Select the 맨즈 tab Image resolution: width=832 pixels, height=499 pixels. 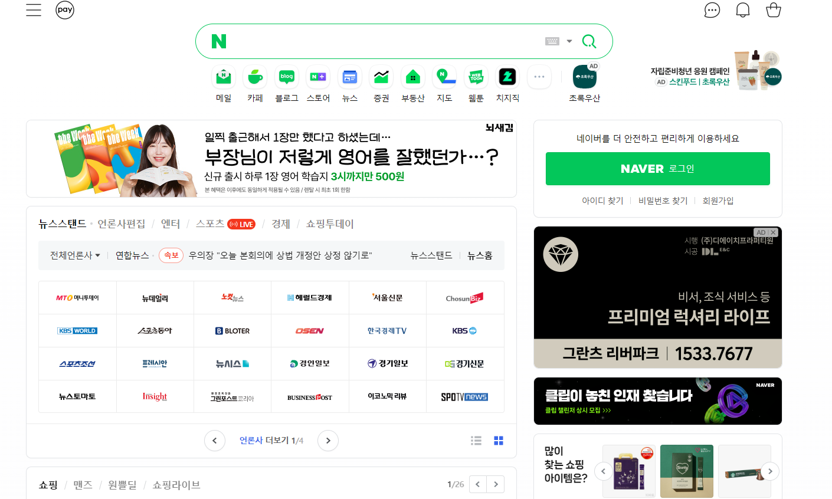pos(83,485)
